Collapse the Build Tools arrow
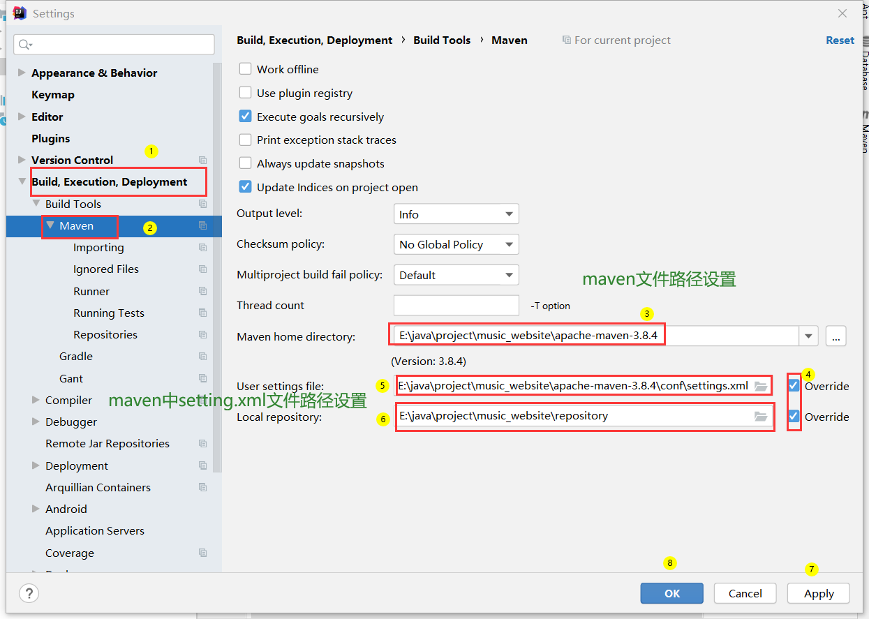 (x=36, y=204)
